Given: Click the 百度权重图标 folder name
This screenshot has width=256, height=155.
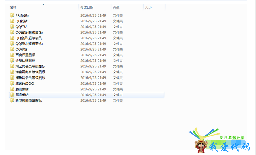Looking at the screenshot, I should (x=25, y=55).
